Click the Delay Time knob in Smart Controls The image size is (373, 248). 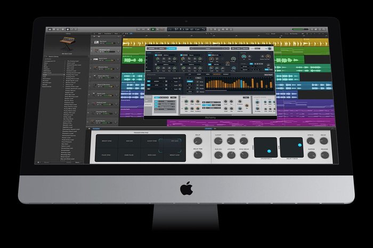(x=198, y=155)
